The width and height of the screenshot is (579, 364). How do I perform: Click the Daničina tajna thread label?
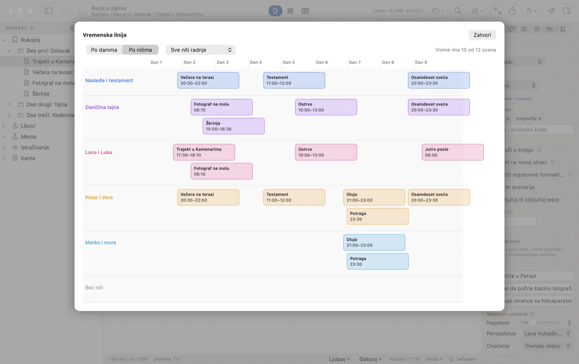pos(102,107)
